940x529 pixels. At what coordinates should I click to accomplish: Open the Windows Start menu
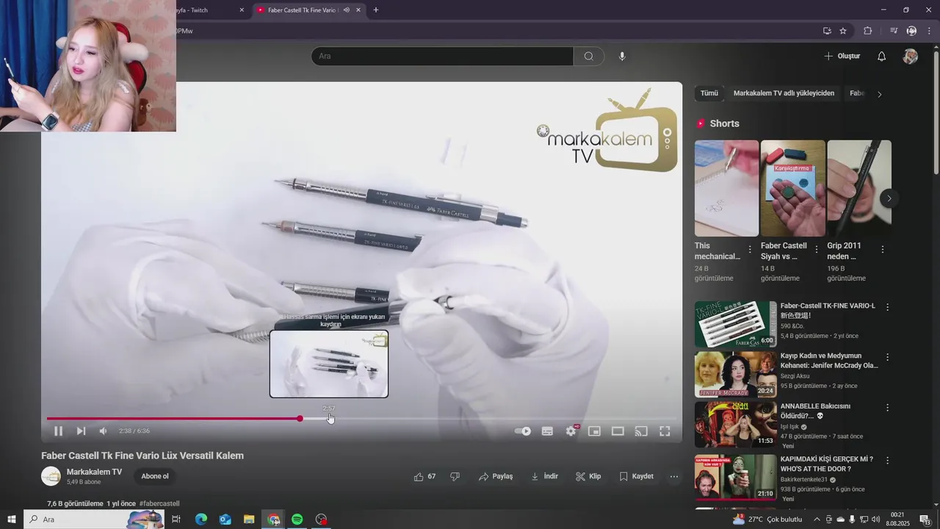point(12,519)
